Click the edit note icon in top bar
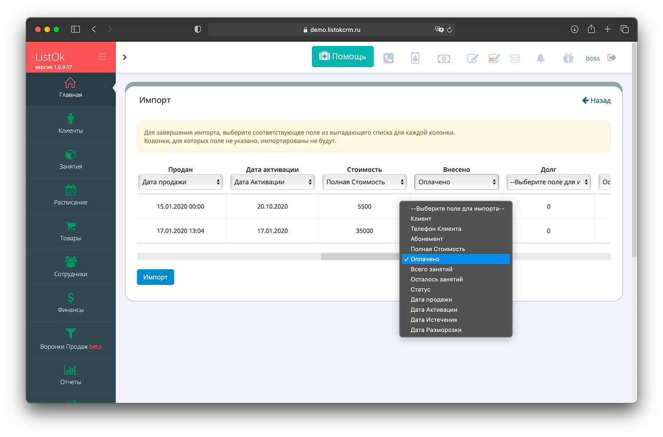The image size is (663, 437). click(473, 58)
